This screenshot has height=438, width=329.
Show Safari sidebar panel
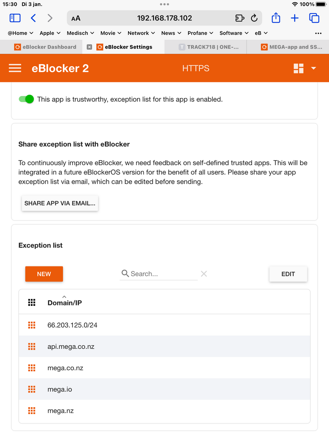click(15, 18)
